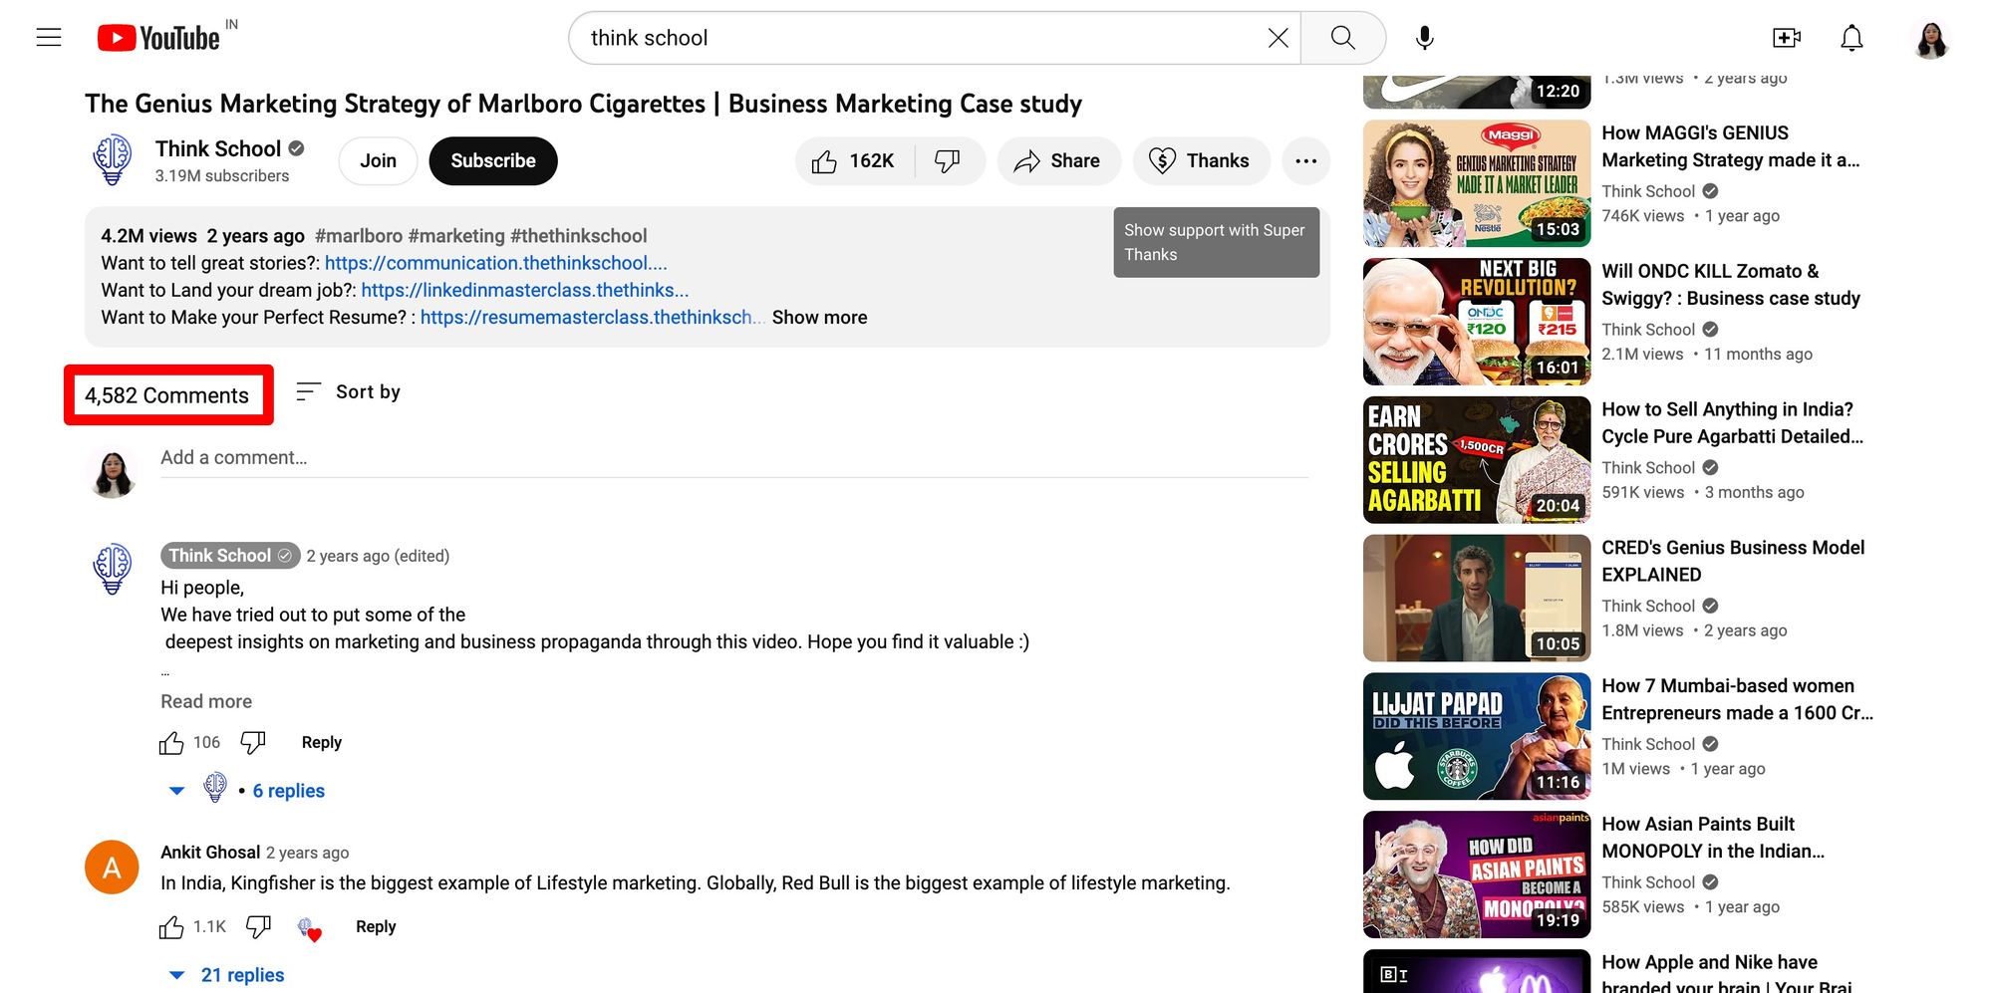The height and width of the screenshot is (993, 1993).
Task: Open the ONDC Zomato Swiggy video thumbnail
Action: (1477, 322)
